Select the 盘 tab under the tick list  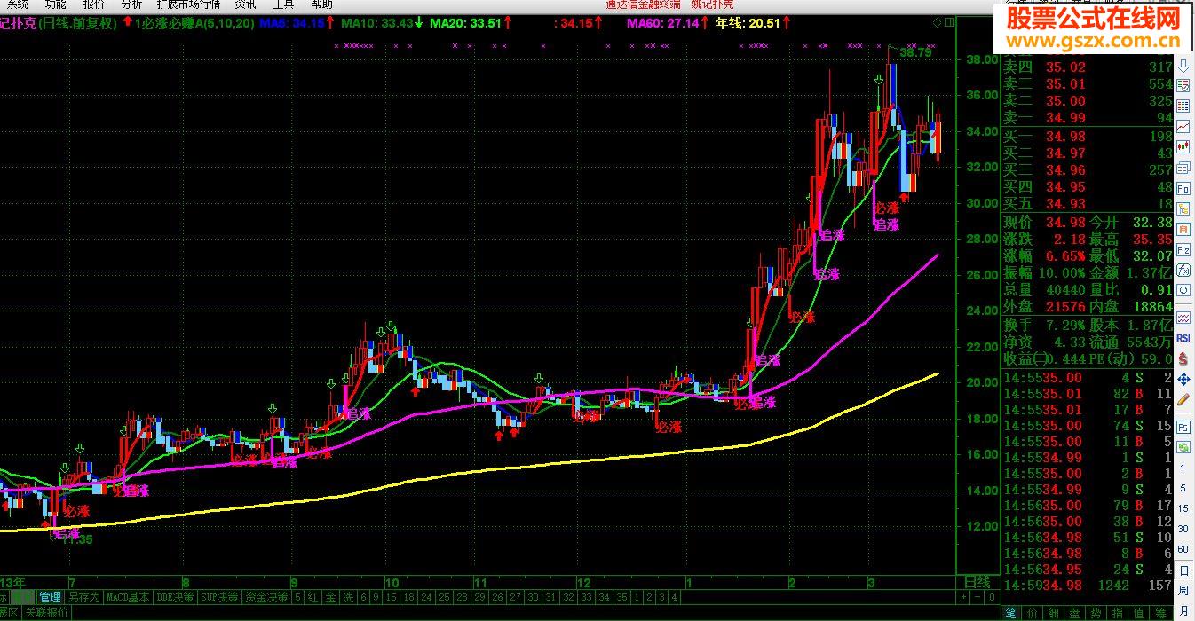pyautogui.click(x=1076, y=613)
